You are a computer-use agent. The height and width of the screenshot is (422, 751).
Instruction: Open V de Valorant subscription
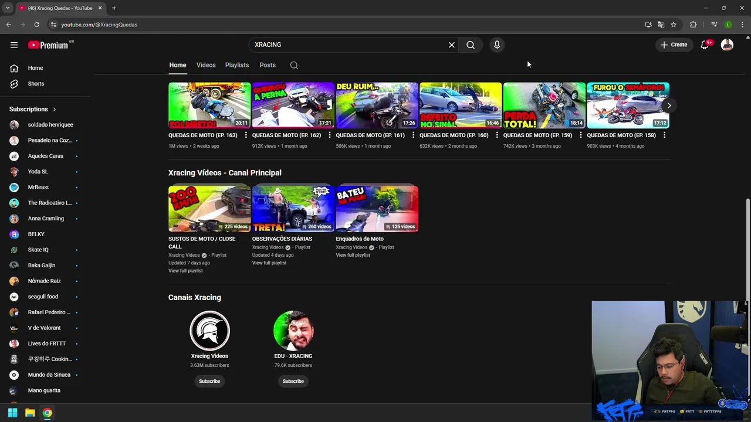[x=45, y=328]
